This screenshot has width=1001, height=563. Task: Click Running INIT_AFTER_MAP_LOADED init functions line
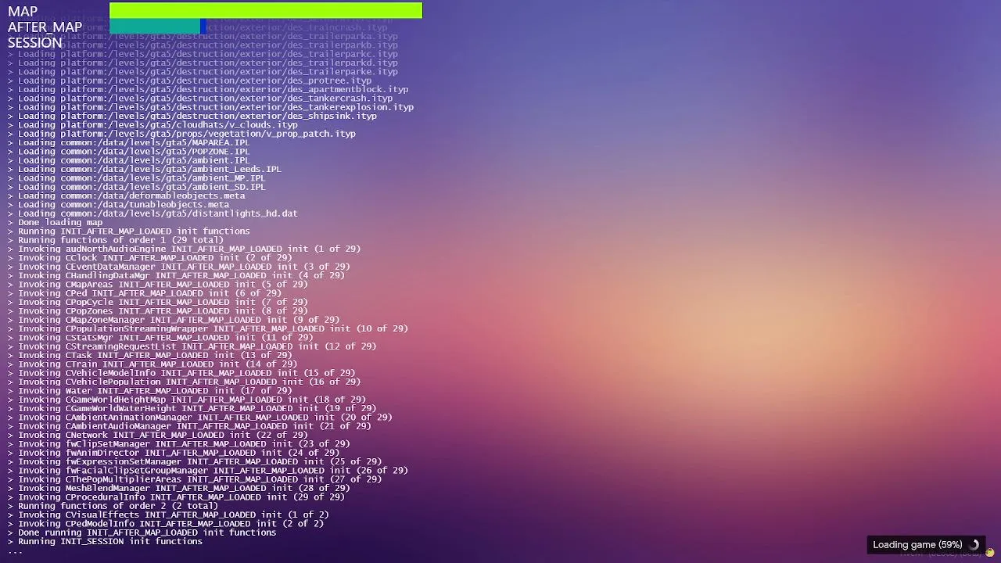(x=129, y=231)
